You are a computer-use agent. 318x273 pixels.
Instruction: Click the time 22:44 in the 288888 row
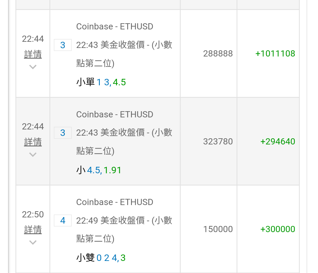coord(33,39)
